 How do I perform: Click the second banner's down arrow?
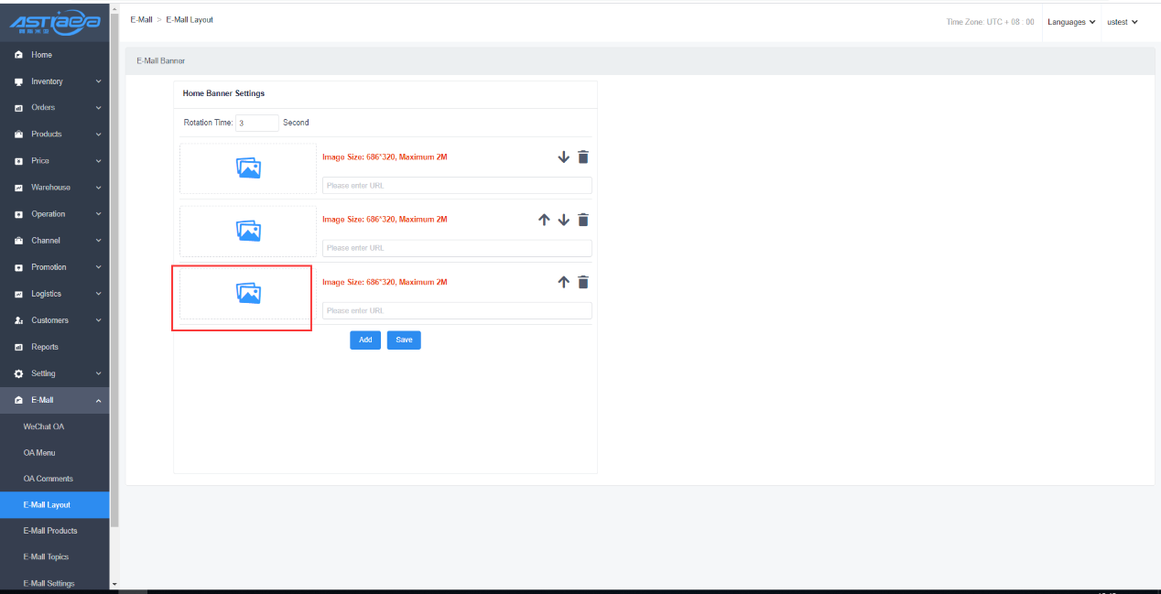pyautogui.click(x=564, y=220)
